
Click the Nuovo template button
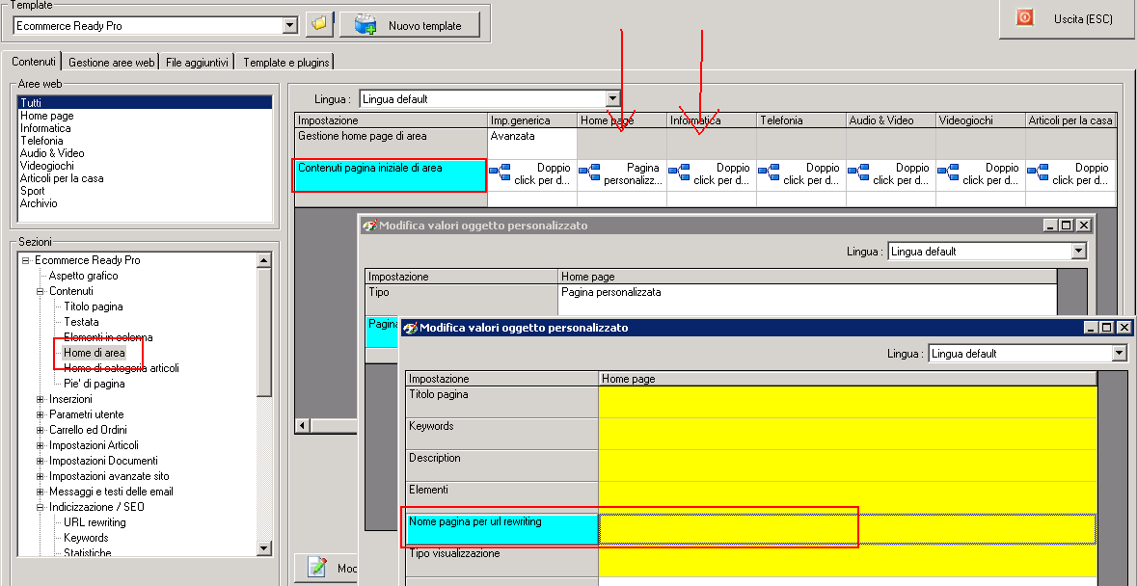(x=411, y=25)
